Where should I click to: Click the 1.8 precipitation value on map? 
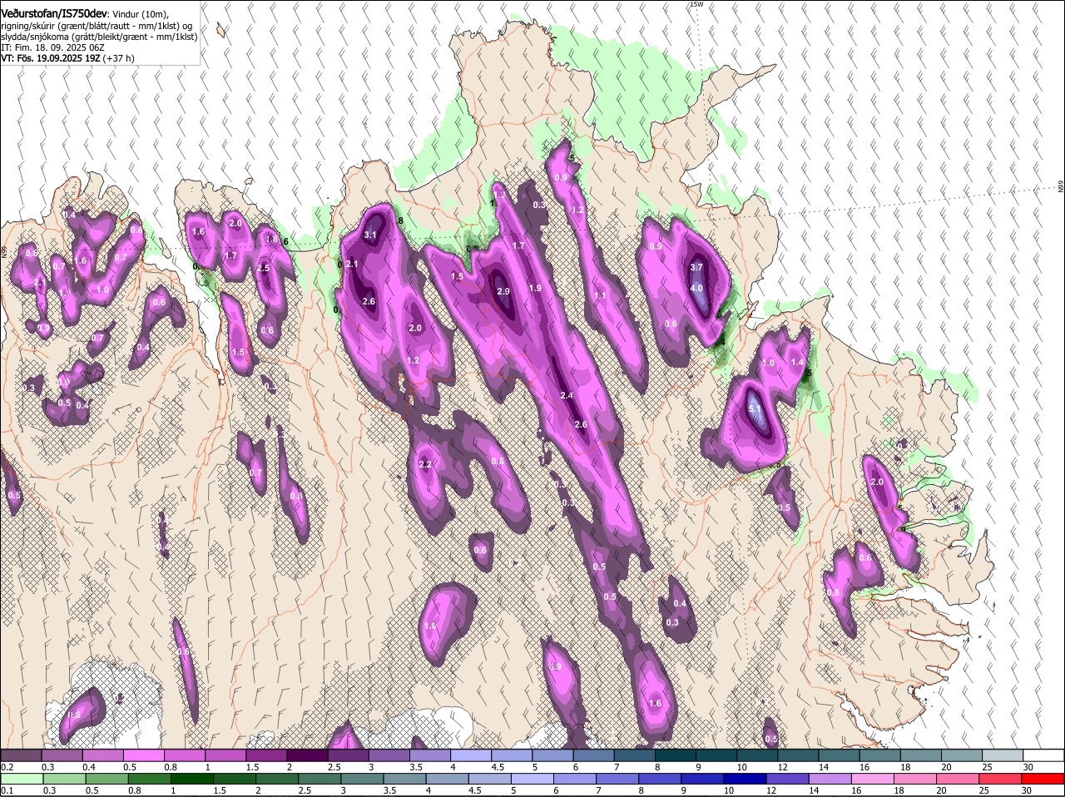271,239
